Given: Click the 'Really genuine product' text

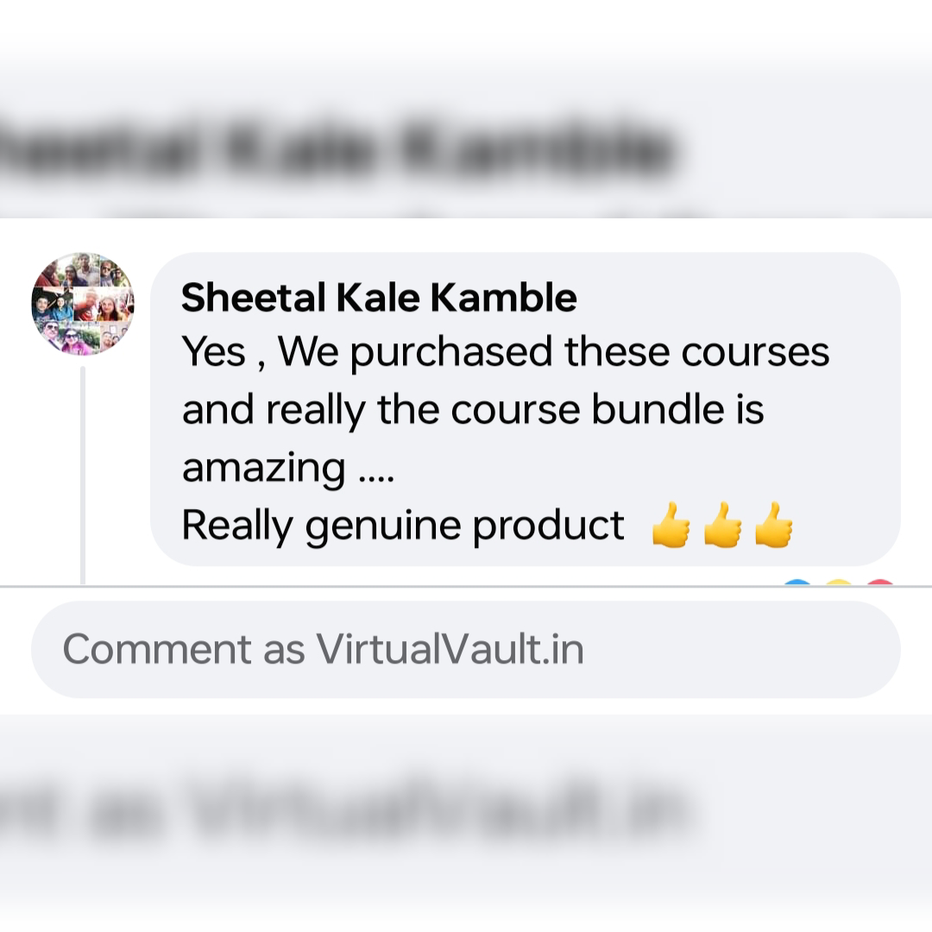Looking at the screenshot, I should click(402, 526).
